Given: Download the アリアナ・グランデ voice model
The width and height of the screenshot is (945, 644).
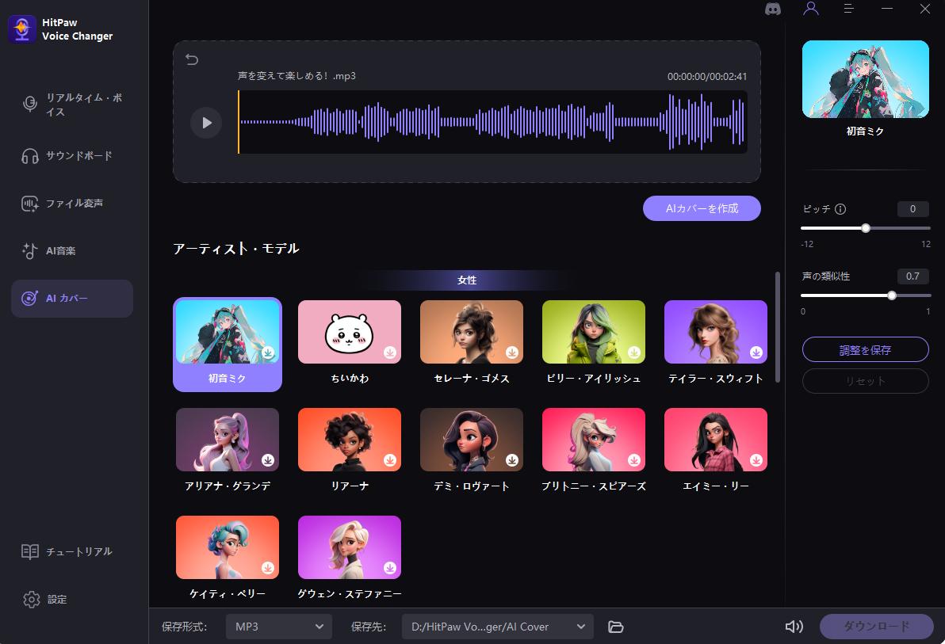Looking at the screenshot, I should pos(268,460).
